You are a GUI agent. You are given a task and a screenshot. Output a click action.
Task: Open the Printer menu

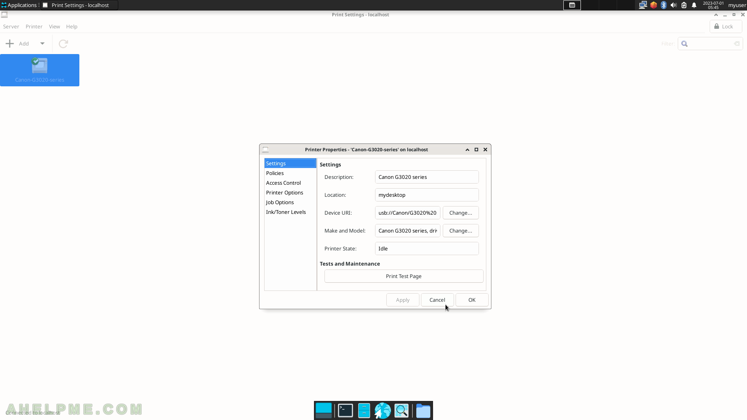click(34, 26)
